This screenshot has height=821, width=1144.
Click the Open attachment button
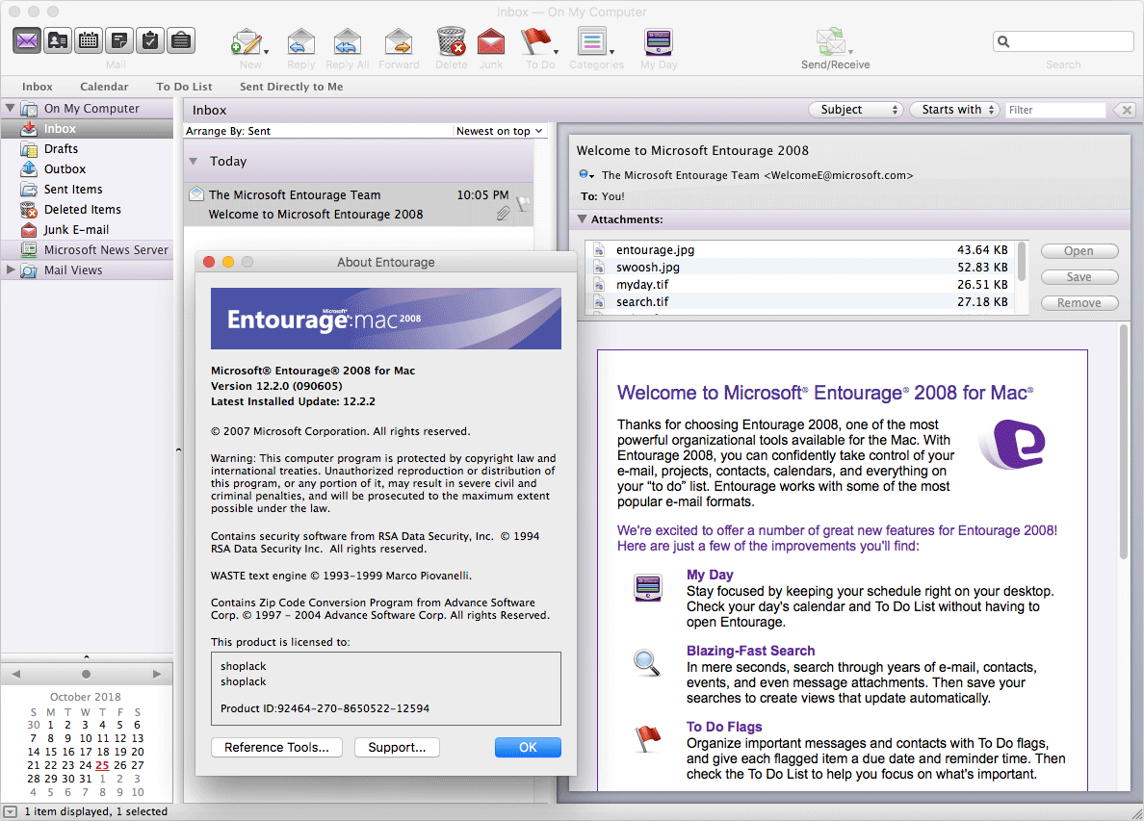(x=1079, y=251)
